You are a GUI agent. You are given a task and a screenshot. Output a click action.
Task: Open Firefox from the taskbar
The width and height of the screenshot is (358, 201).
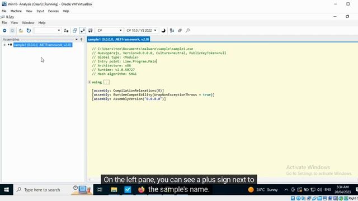[142, 190]
